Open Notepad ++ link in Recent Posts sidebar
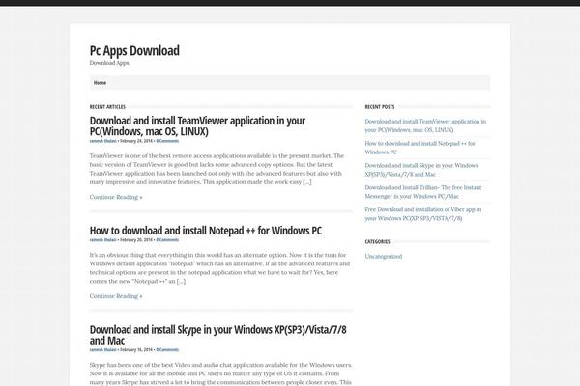 tap(420, 148)
